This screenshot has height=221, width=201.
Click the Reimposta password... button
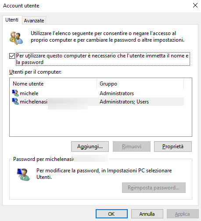click(154, 188)
